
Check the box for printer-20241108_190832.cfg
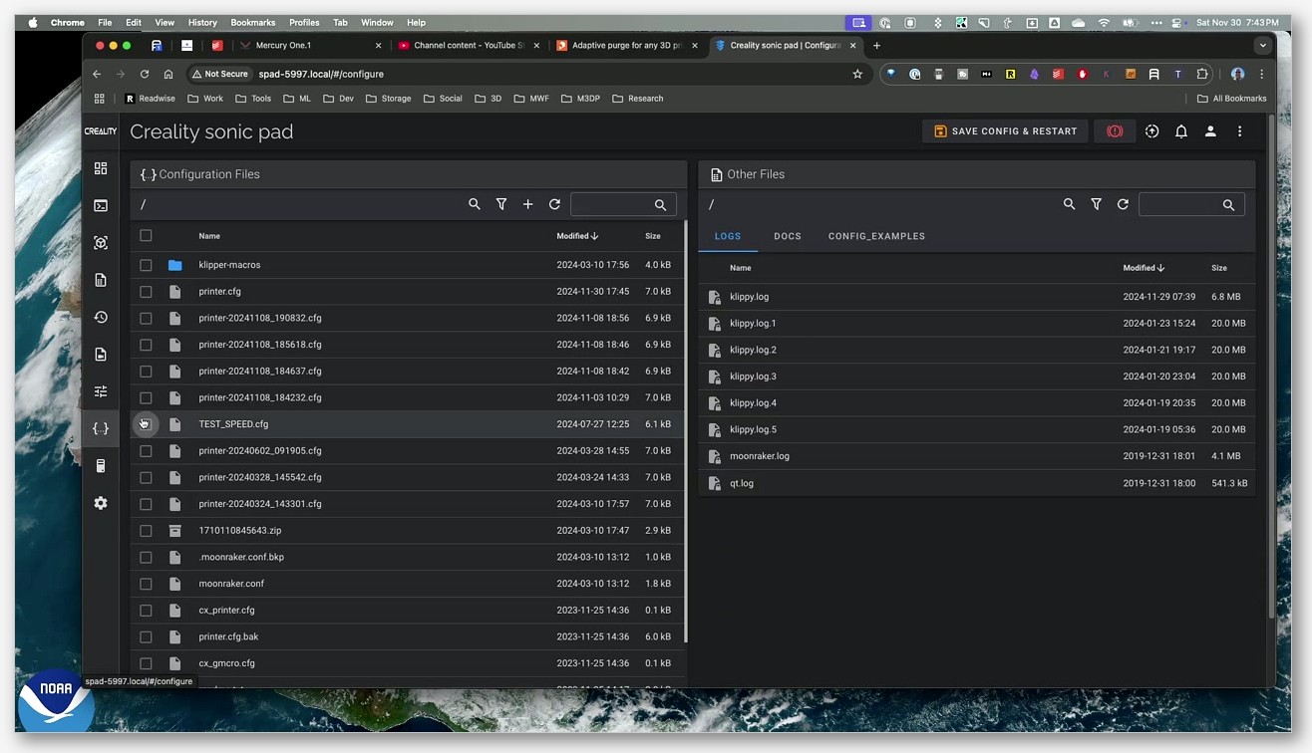tap(146, 318)
